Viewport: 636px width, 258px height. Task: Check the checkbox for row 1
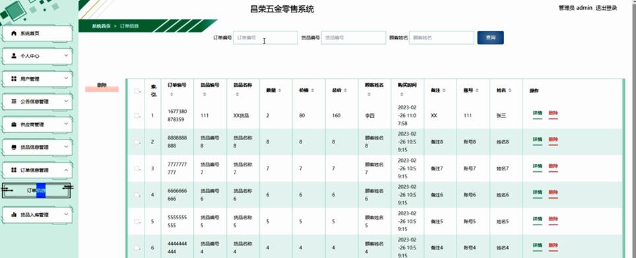(x=137, y=116)
